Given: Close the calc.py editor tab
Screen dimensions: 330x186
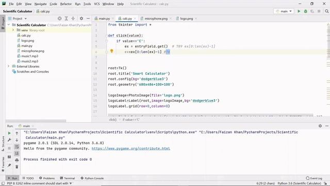Looking at the screenshot, I should pos(135,19).
